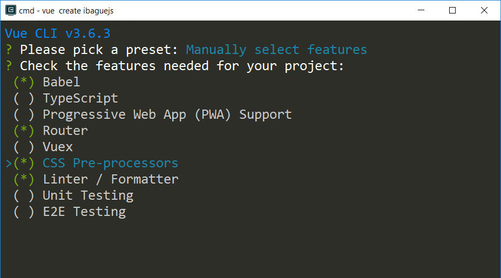501x278 pixels.
Task: Click the highlighted CSS Pre-processors label
Action: click(x=110, y=163)
